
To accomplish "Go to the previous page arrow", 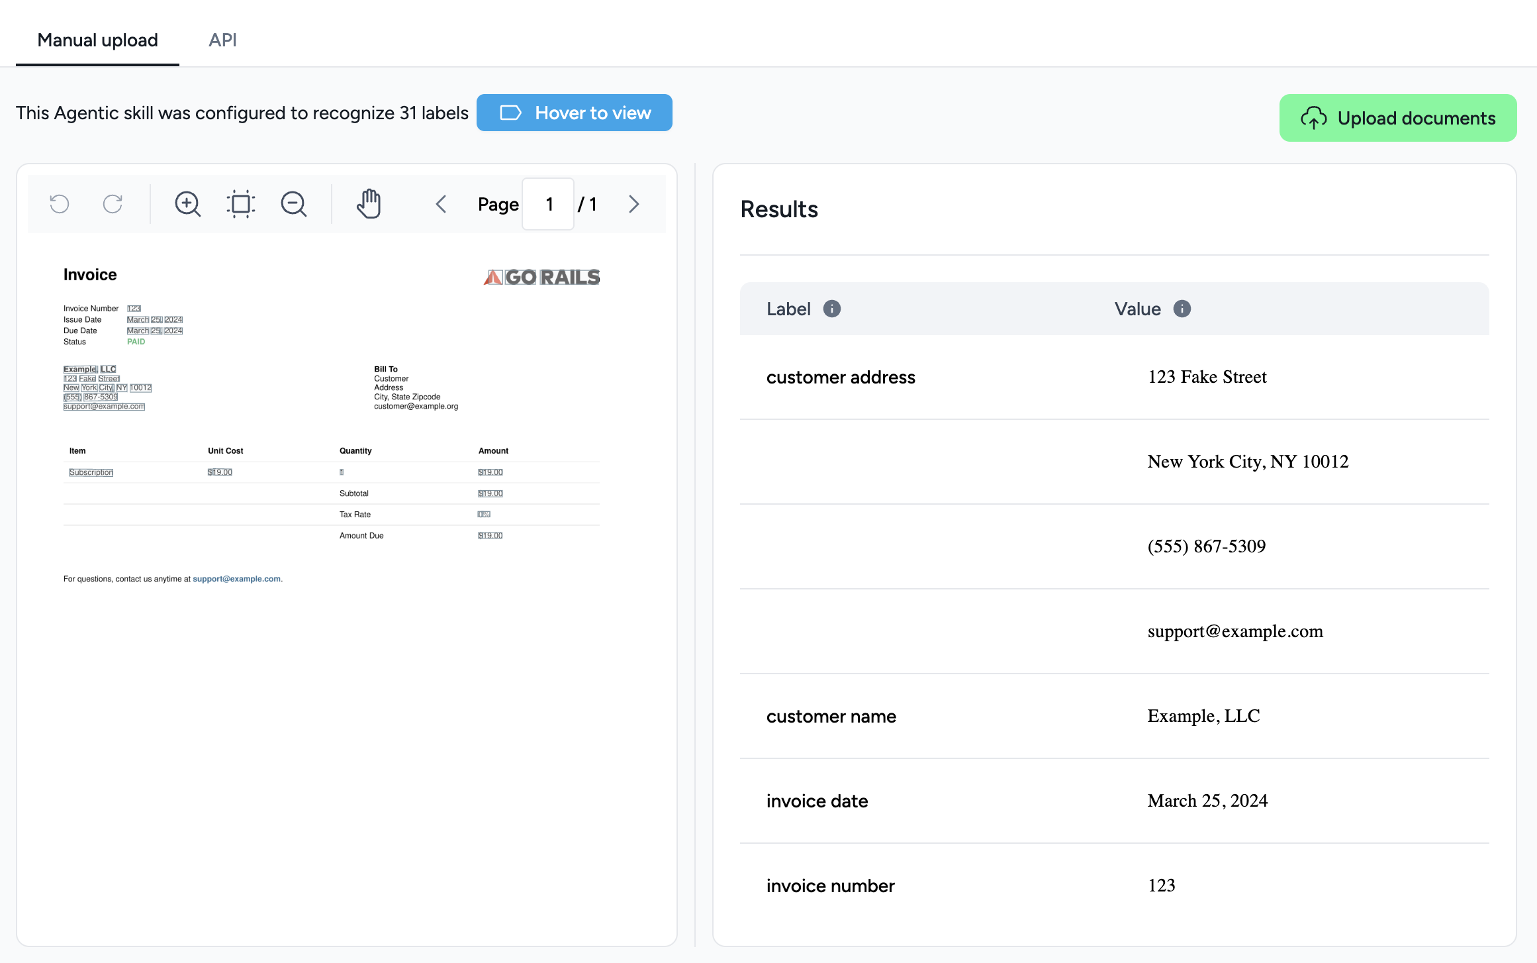I will pyautogui.click(x=442, y=204).
